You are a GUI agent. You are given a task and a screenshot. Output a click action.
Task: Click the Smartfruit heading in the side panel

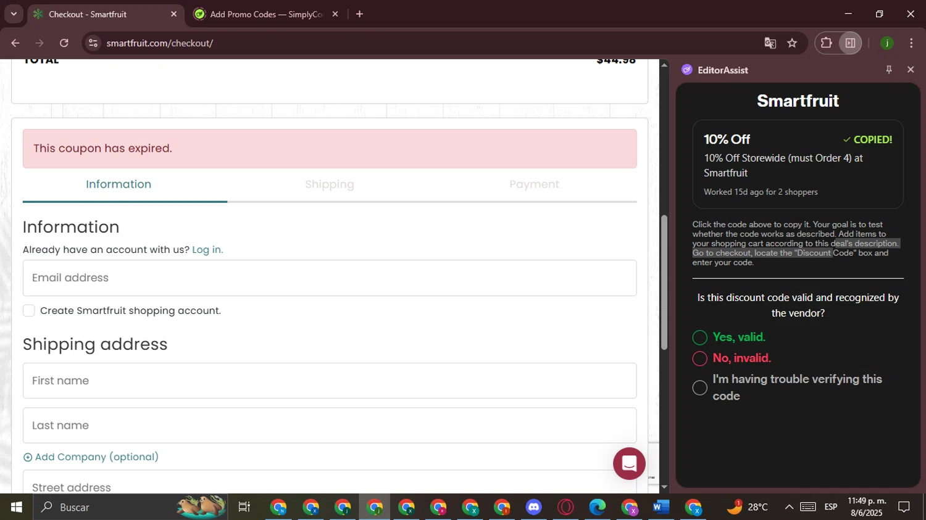point(798,101)
